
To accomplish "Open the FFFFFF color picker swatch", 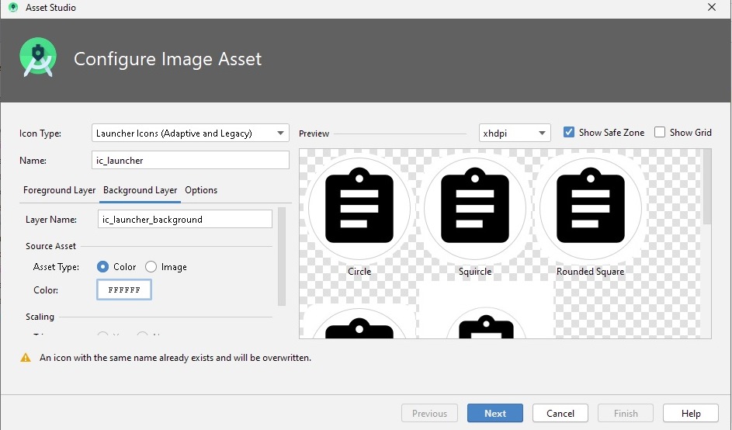I will tap(124, 290).
